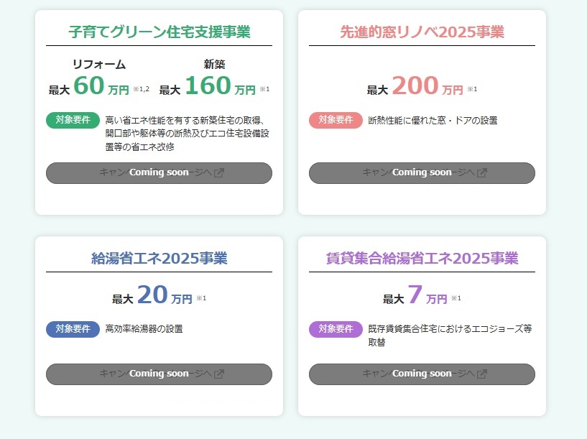The image size is (587, 439).
Task: Open the 子育てグリーン住宅支援事業 Coming soon button
Action: pyautogui.click(x=159, y=173)
